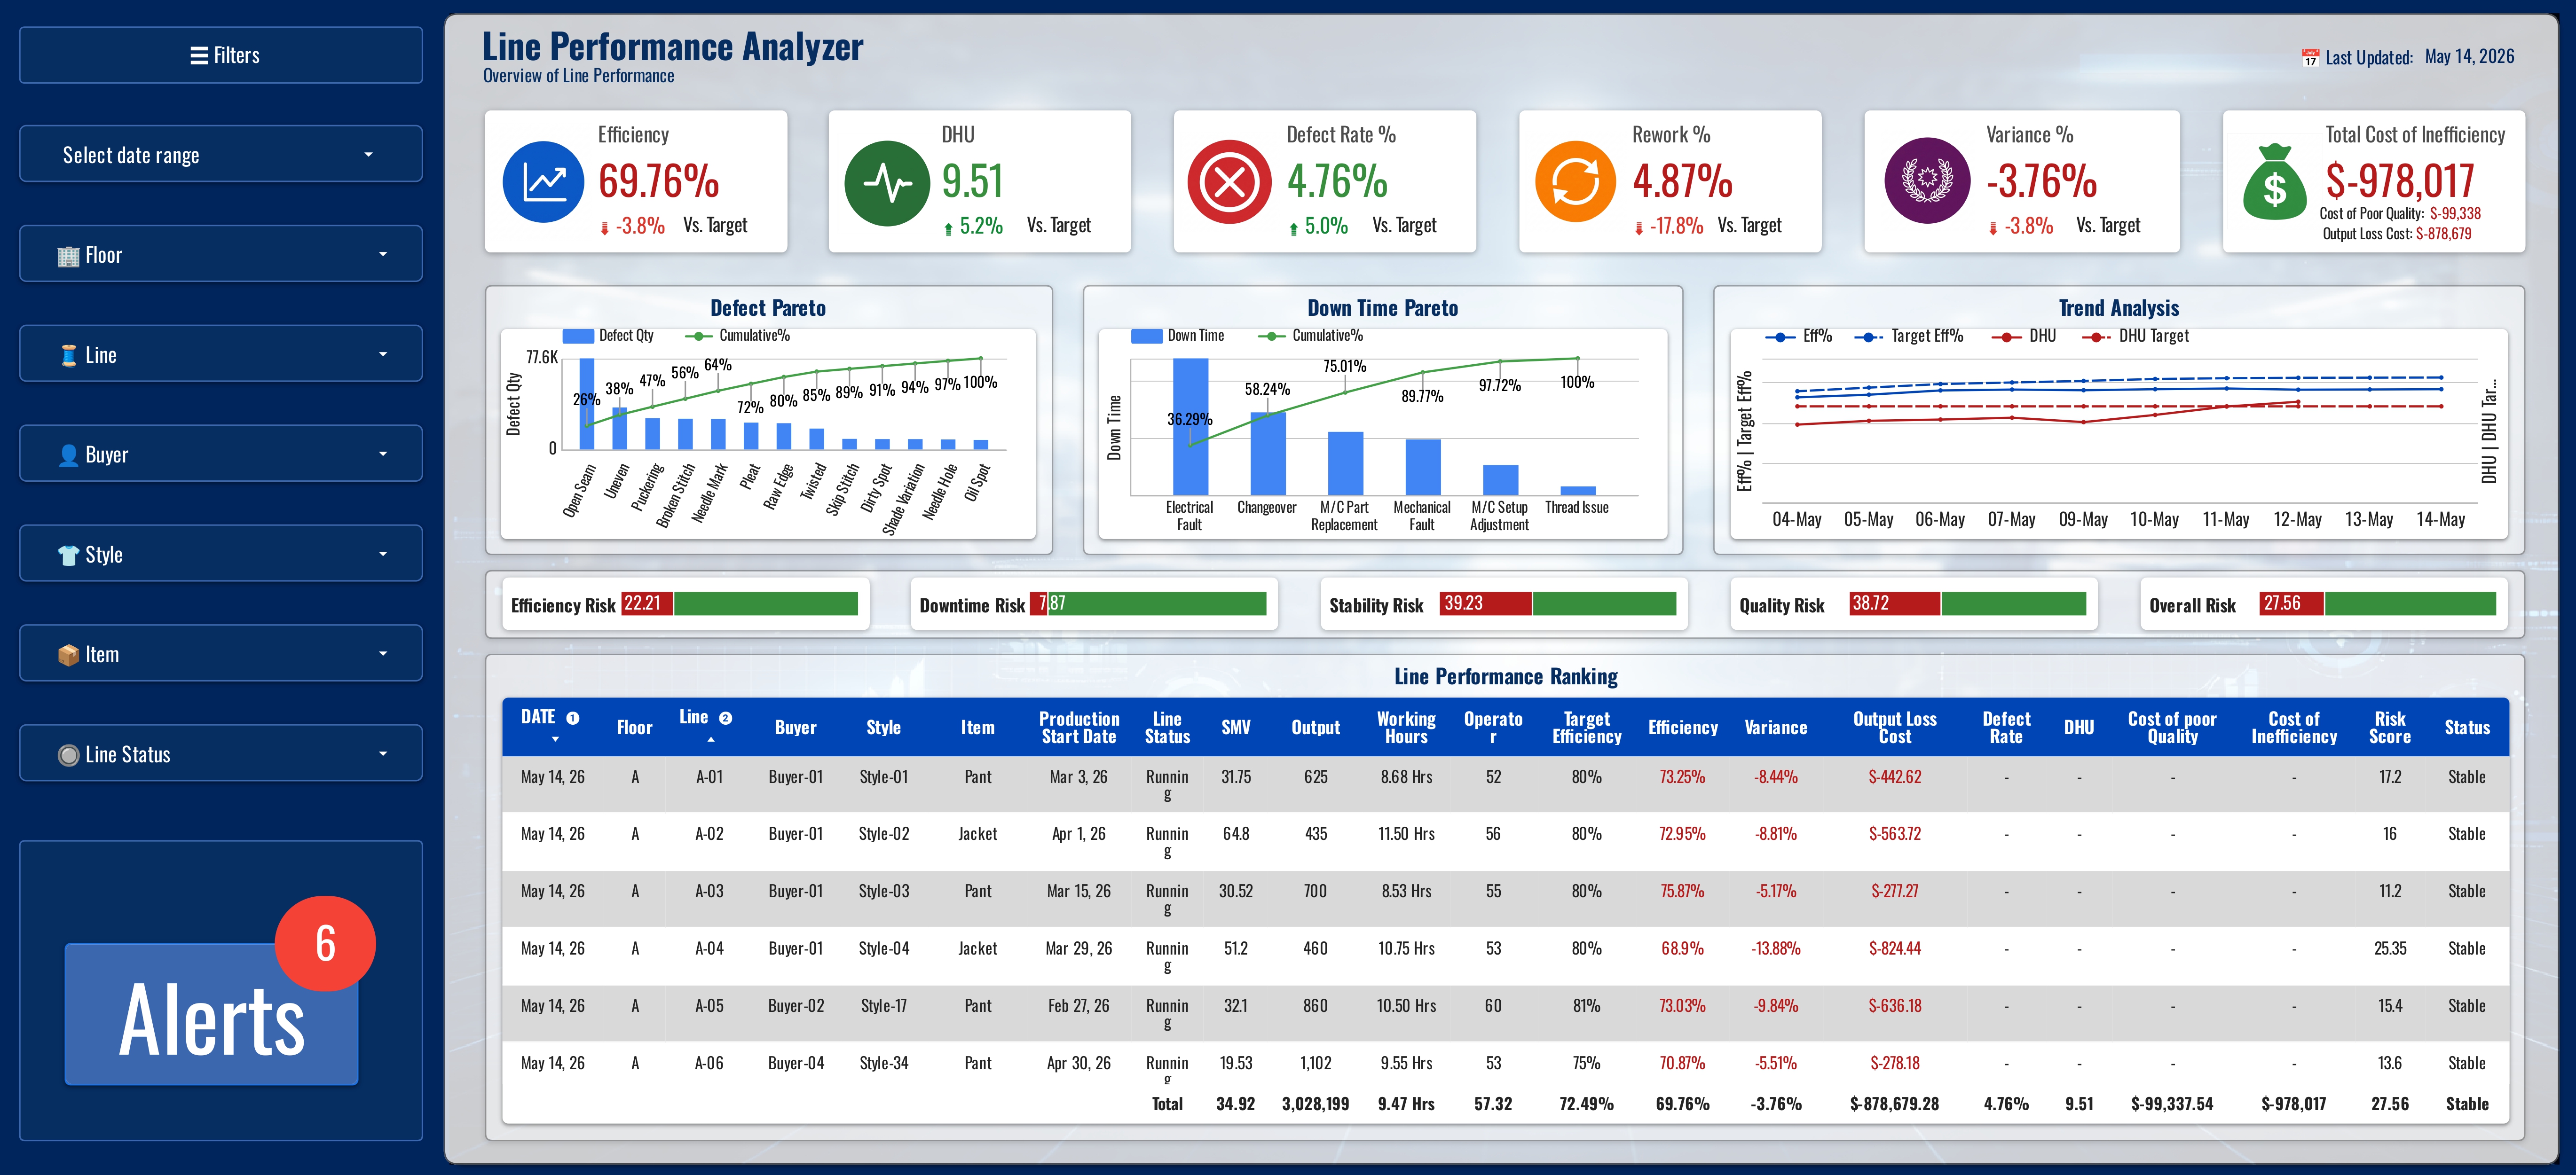Open the Line Status filter dropdown

[x=221, y=753]
